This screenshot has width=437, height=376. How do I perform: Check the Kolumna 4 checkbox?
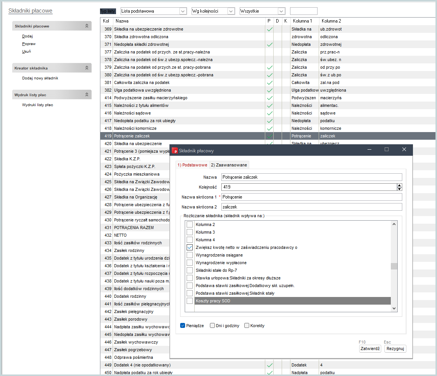click(190, 240)
